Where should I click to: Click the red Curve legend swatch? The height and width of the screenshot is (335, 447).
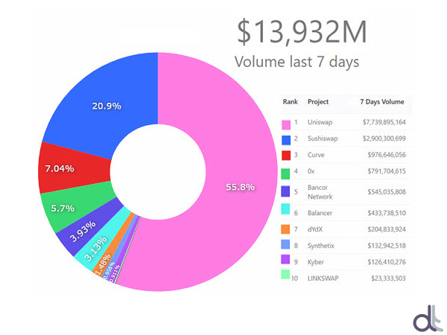(286, 156)
